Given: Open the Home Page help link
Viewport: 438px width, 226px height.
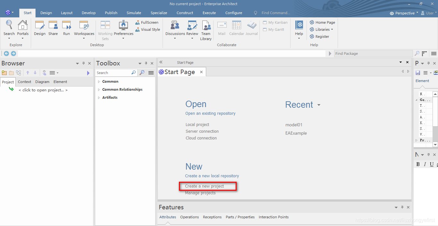Looking at the screenshot, I should (322, 22).
